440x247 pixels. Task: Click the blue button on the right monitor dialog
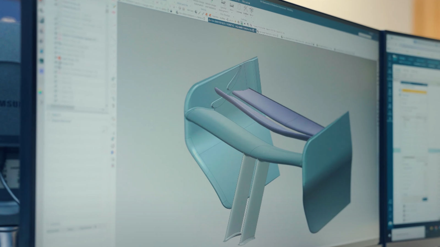tap(425, 199)
